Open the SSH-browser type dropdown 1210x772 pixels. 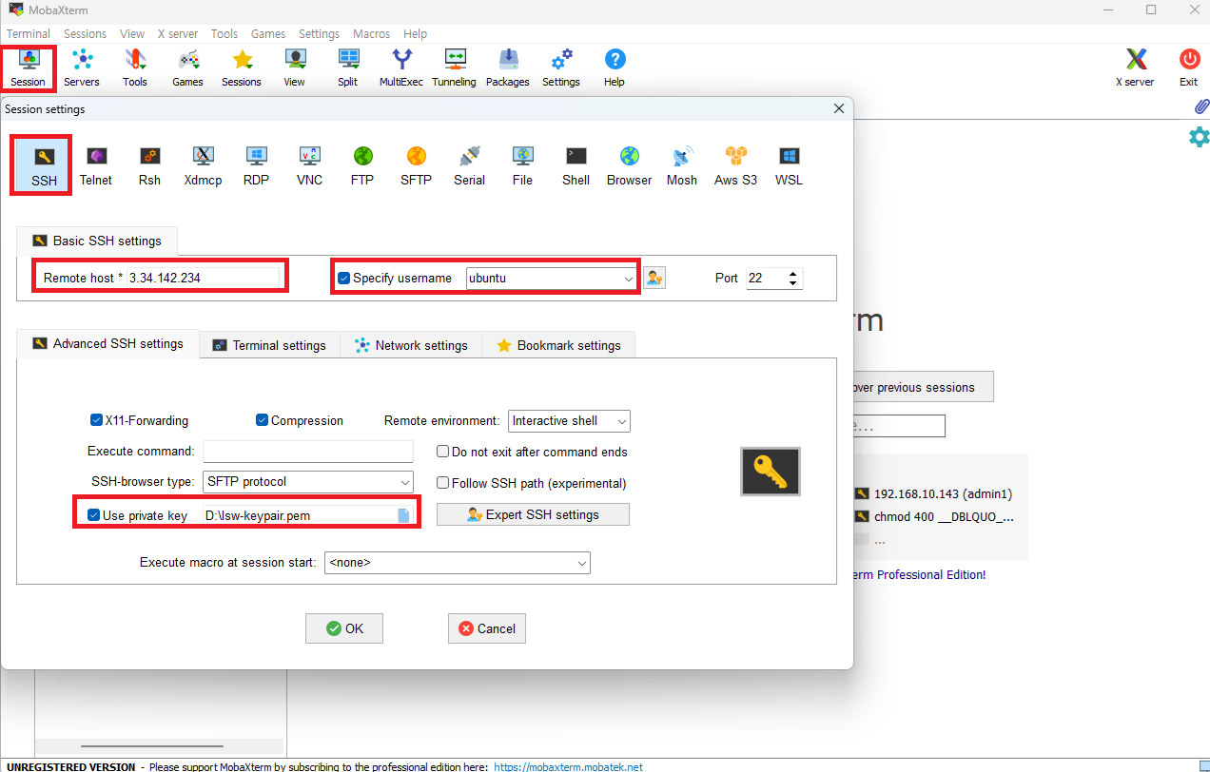[x=308, y=482]
